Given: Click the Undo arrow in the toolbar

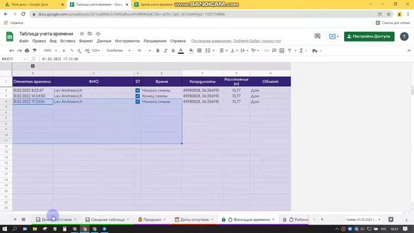Looking at the screenshot, I should [x=12, y=50].
